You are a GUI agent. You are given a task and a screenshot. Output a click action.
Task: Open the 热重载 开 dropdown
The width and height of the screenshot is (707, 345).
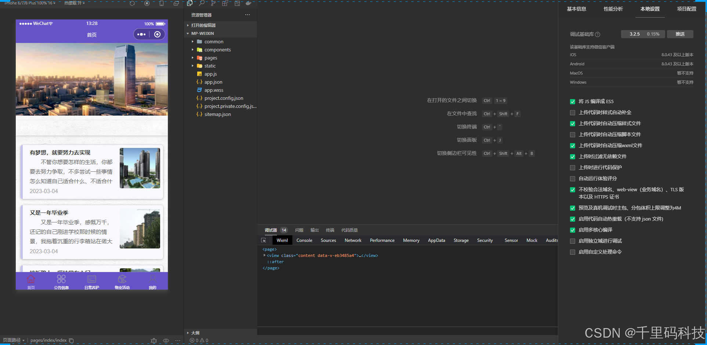pyautogui.click(x=75, y=3)
